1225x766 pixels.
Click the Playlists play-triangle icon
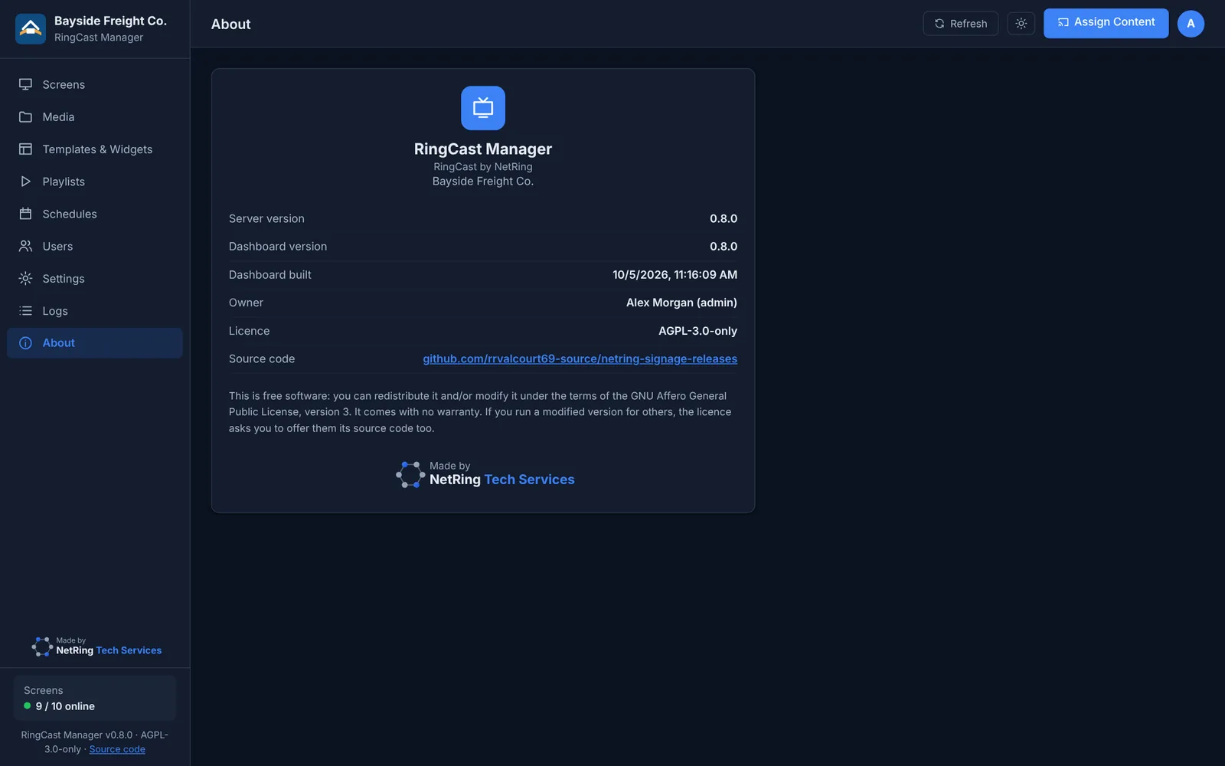coord(25,182)
